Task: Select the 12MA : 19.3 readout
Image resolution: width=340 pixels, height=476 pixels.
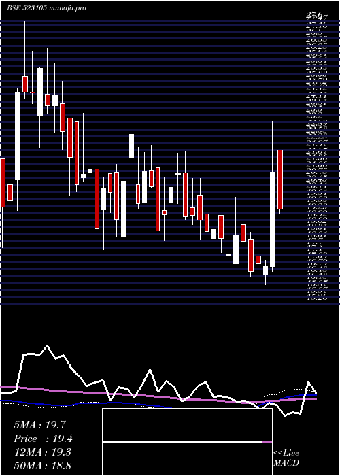Action: [42, 452]
